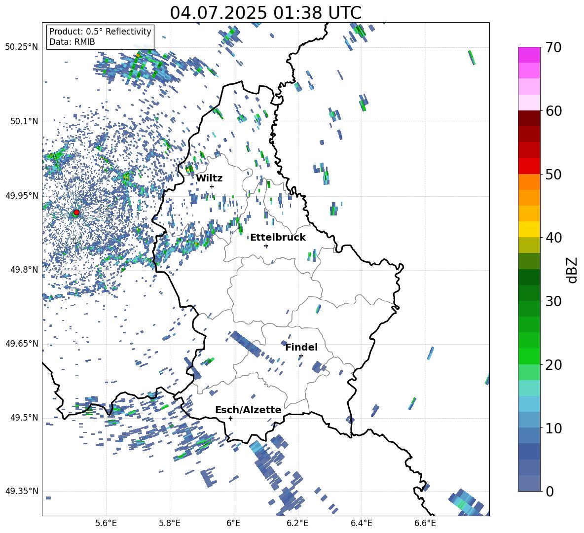Click the 6.2°E longitude label
This screenshot has height=533, width=584.
tap(297, 523)
